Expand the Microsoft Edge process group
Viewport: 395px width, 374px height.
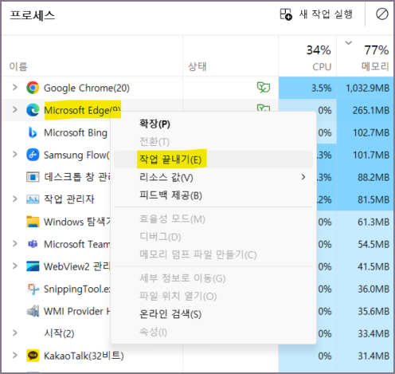point(15,109)
